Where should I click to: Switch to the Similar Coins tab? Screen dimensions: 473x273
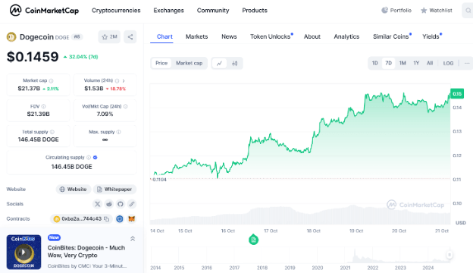click(x=392, y=36)
